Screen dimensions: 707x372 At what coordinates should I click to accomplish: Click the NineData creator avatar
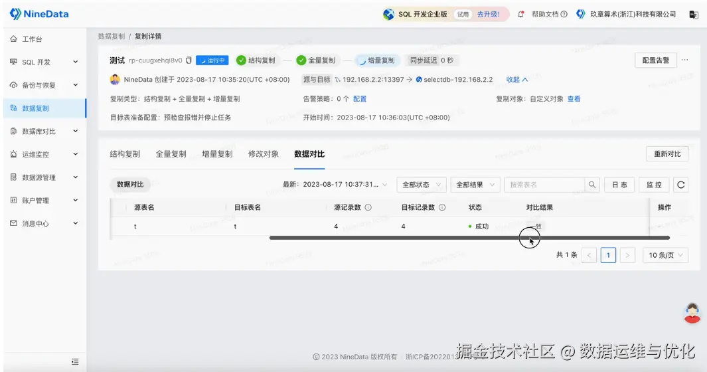point(115,80)
